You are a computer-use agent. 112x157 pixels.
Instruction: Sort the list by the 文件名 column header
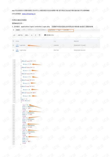17,41
